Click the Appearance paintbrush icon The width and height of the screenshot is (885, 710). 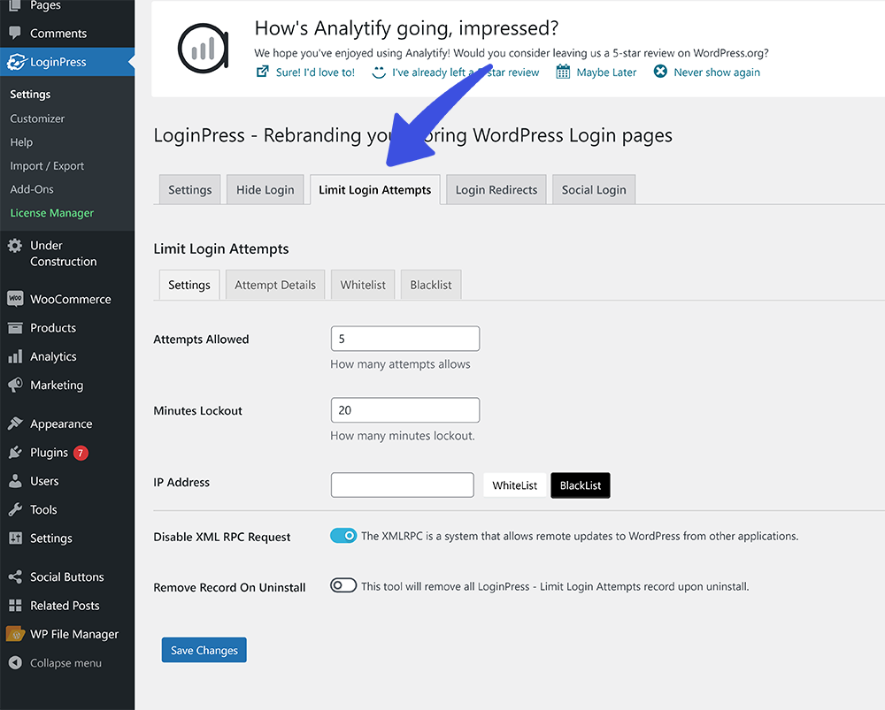[15, 424]
